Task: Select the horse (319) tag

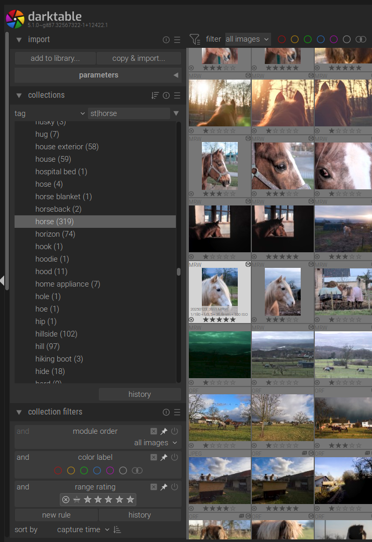Action: (95, 222)
